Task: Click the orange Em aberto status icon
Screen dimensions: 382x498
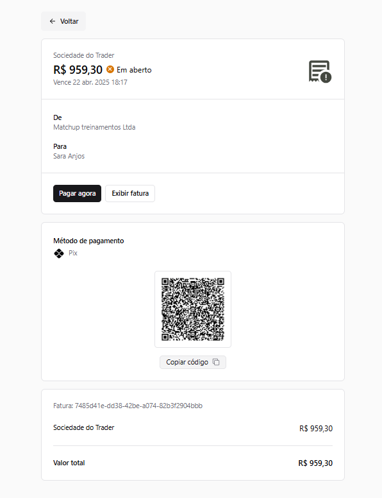Action: 110,69
